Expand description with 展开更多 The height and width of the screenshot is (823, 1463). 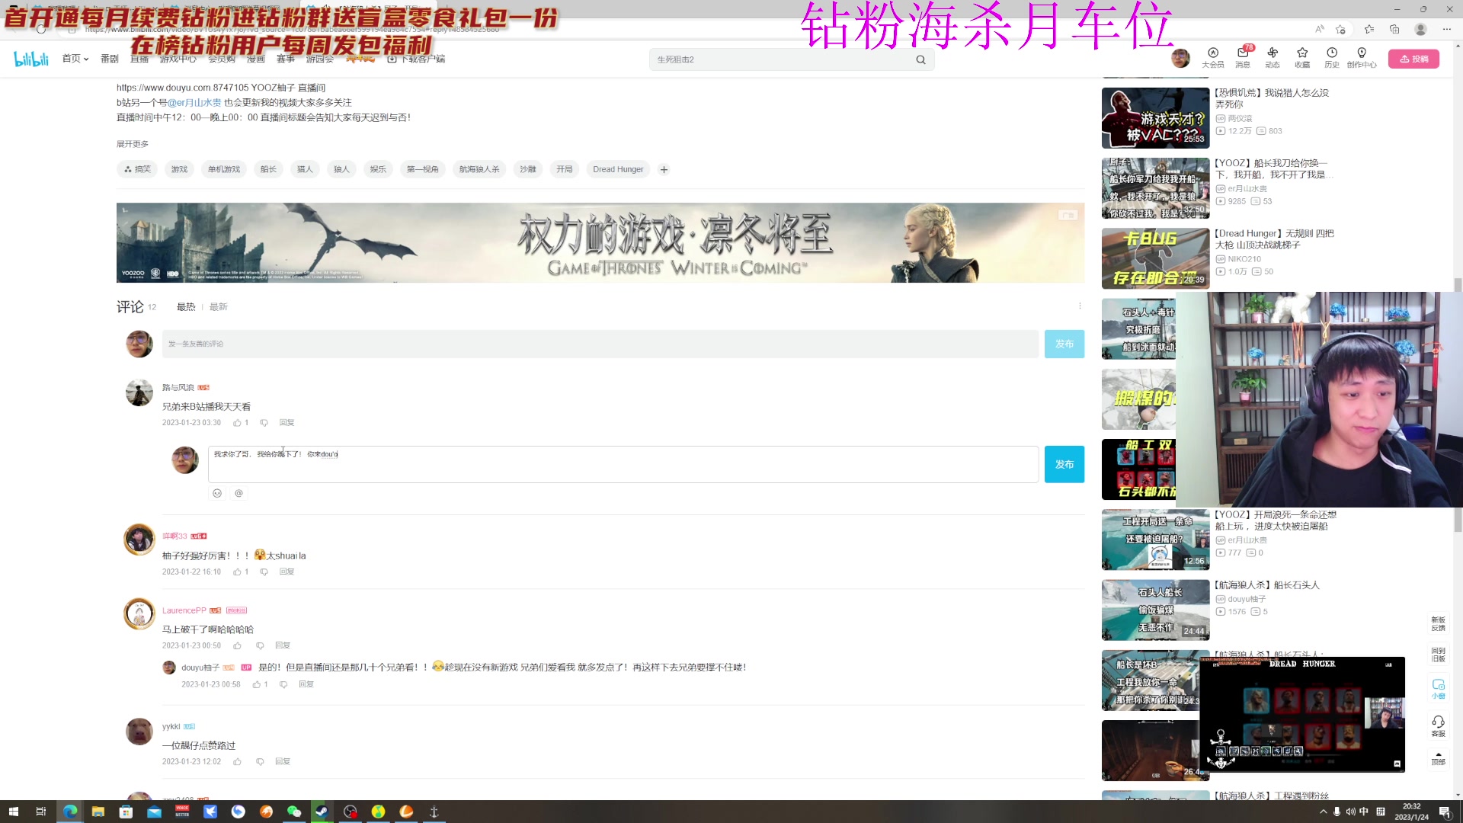[x=133, y=144]
